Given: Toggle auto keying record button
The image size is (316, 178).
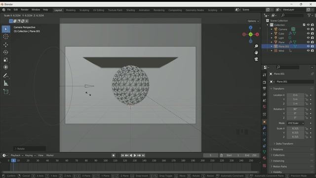Looking at the screenshot, I should [x=114, y=155].
